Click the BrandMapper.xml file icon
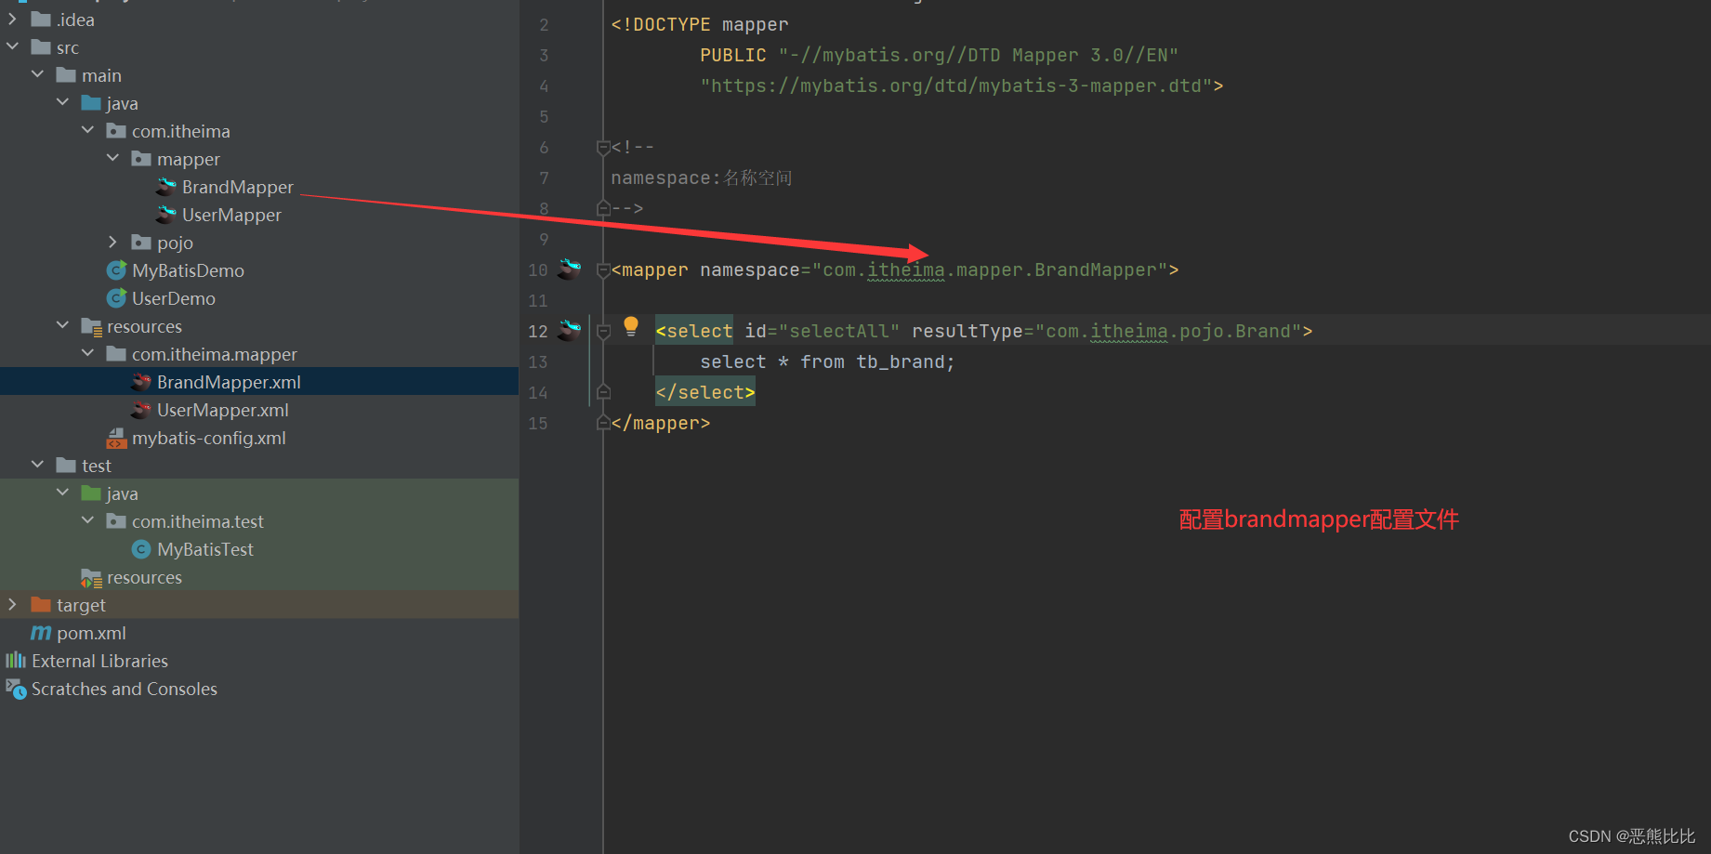This screenshot has height=854, width=1711. tap(141, 382)
